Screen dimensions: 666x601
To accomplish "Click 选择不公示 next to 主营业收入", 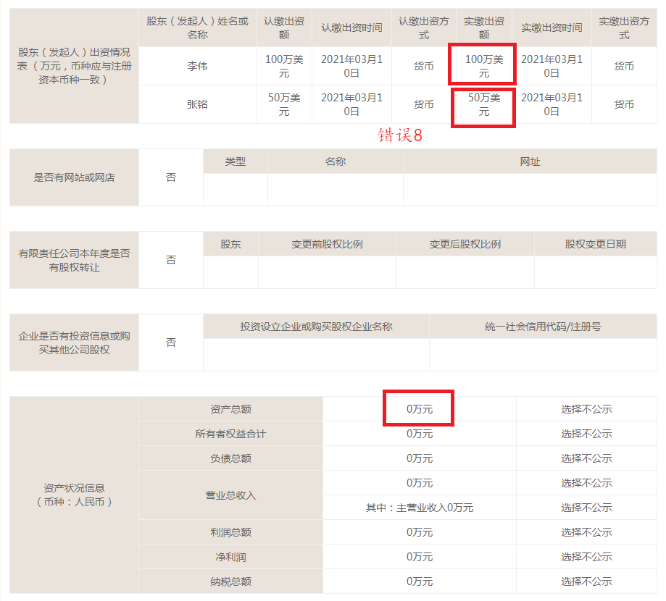I will coord(586,508).
